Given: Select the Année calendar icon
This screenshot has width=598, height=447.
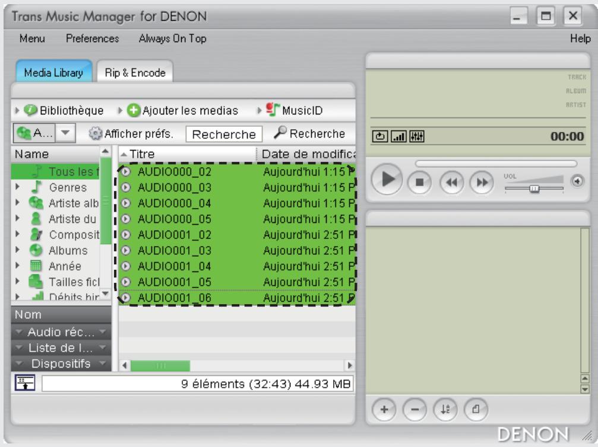Looking at the screenshot, I should tap(36, 266).
